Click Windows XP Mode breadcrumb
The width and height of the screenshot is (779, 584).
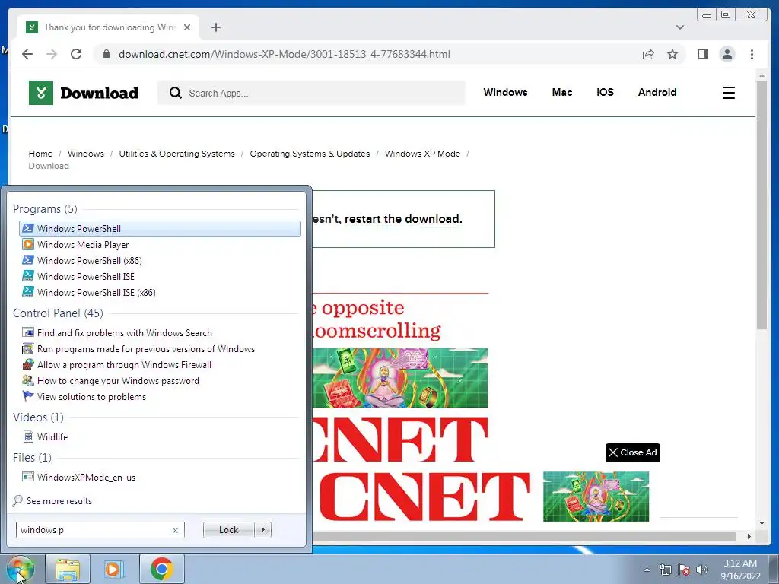point(422,154)
